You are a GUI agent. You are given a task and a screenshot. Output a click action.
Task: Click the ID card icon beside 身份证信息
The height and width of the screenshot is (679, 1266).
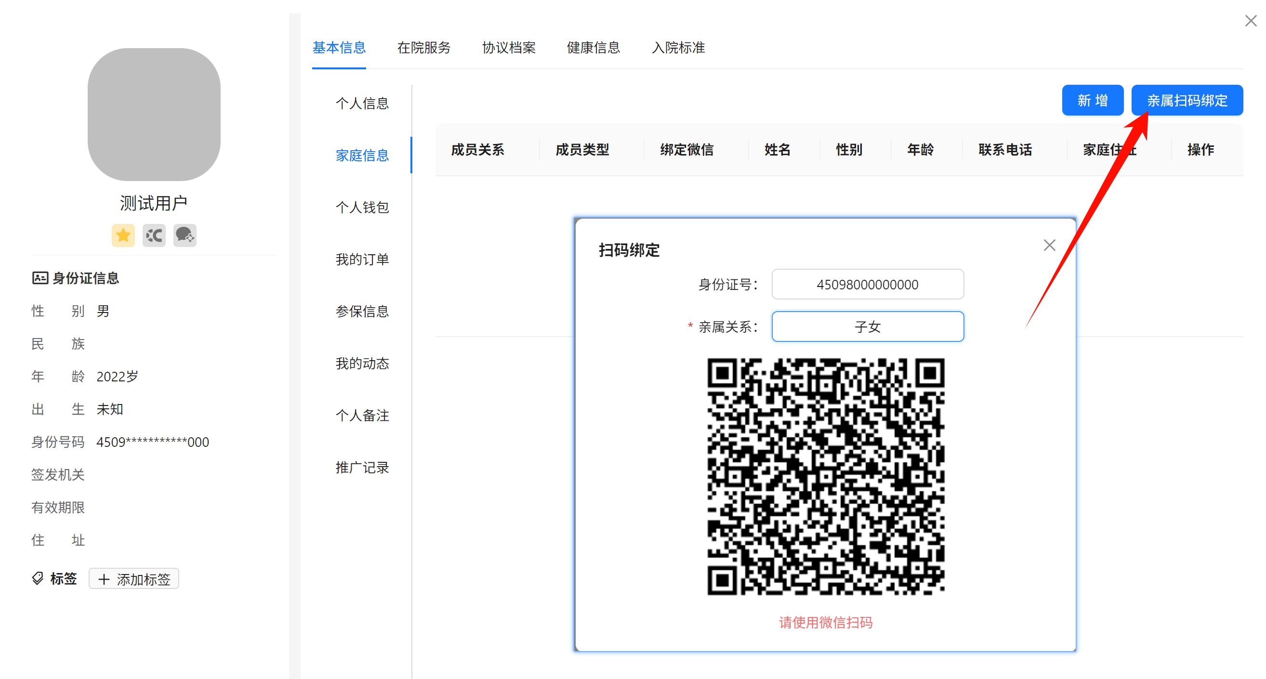click(x=40, y=278)
